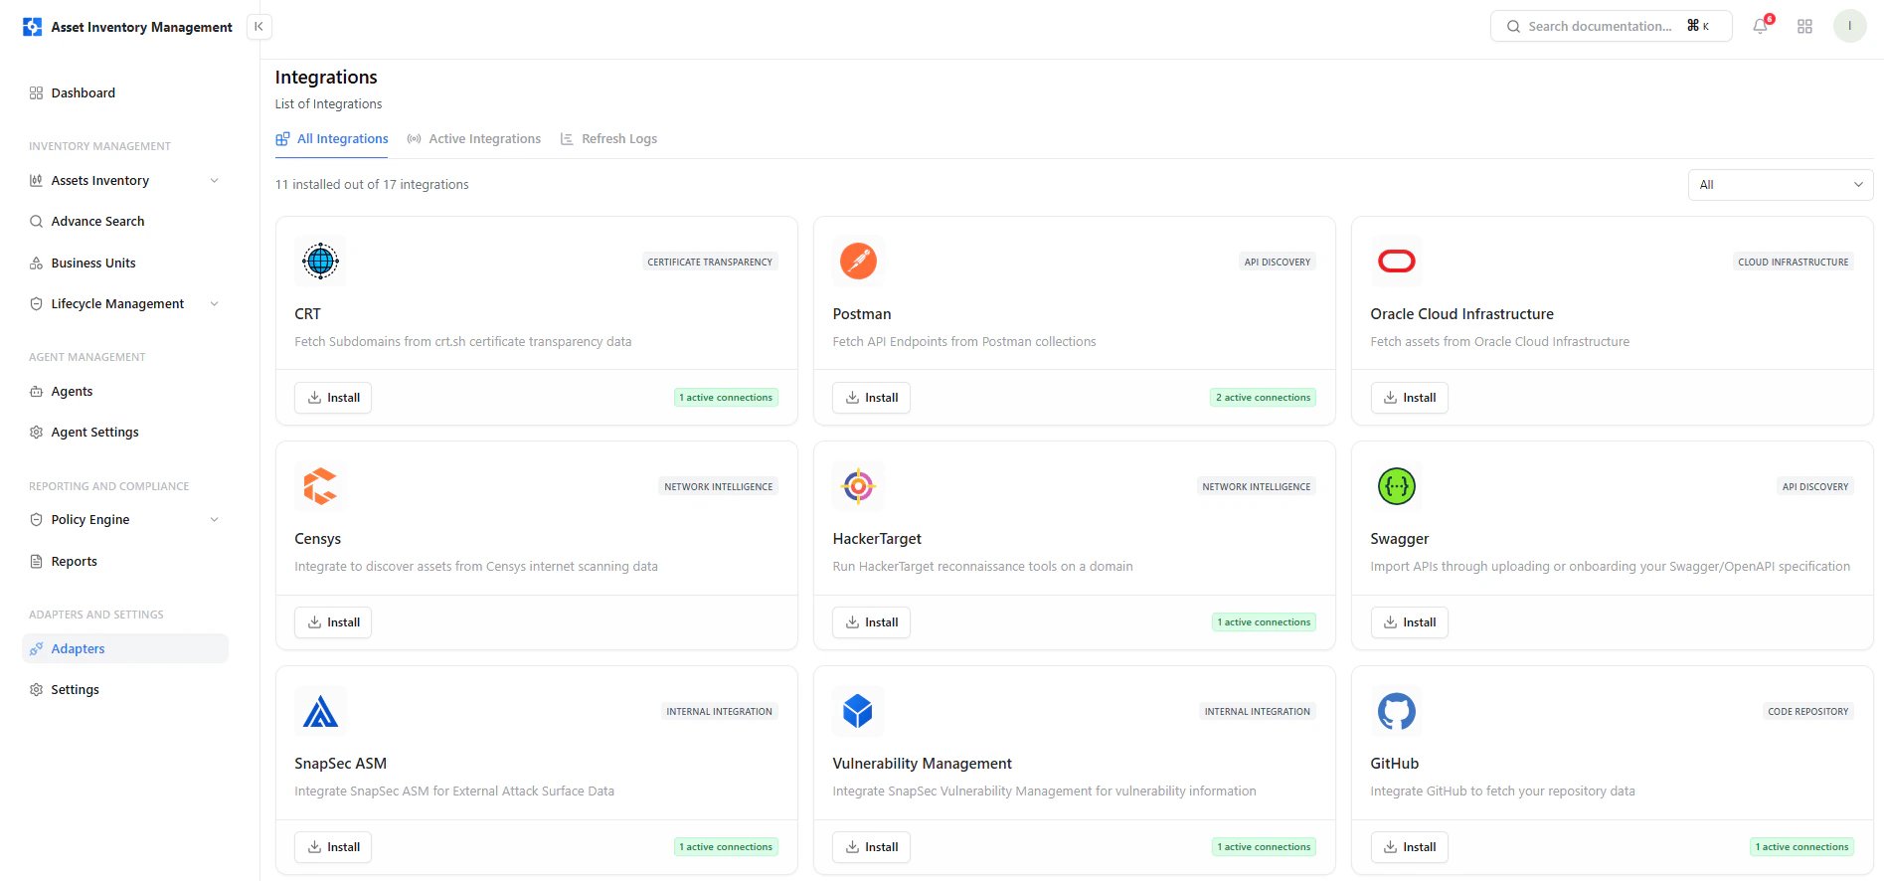Install the GitHub integration
Image resolution: width=1884 pixels, height=881 pixels.
click(x=1409, y=847)
